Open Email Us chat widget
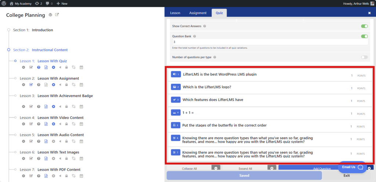 (x=352, y=167)
